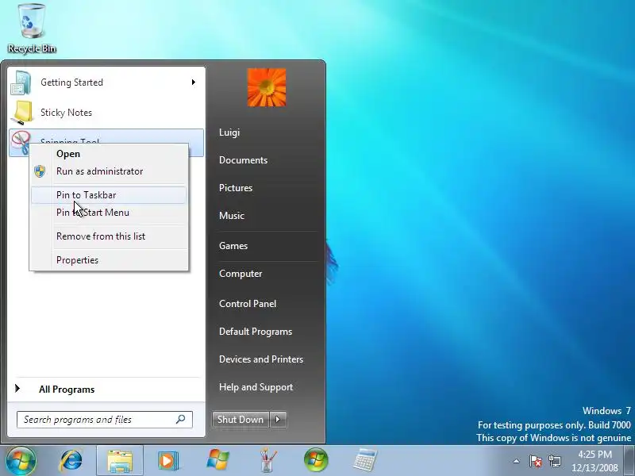Launch Internet Explorer from the taskbar
The width and height of the screenshot is (635, 476).
(71, 461)
